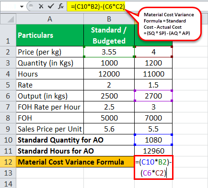Select the actual FOH Rate cell with value 3

pos(153,107)
